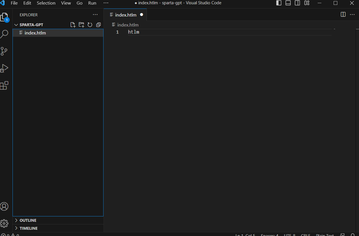
Task: Open the File menu
Action: [14, 3]
